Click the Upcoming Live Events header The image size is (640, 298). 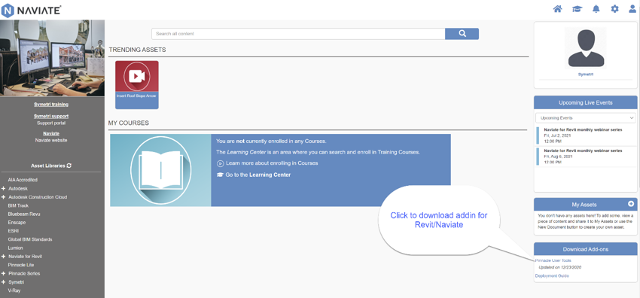coord(585,102)
